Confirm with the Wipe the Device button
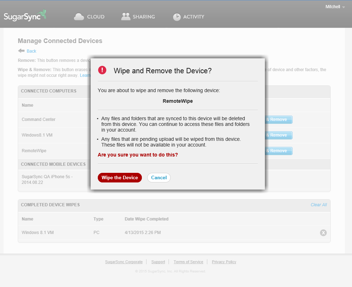This screenshot has width=352, height=287. point(120,177)
